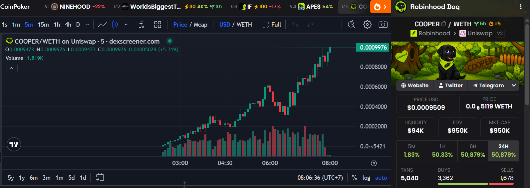Switch to Mcap chart mode
Image resolution: width=530 pixels, height=188 pixels.
pyautogui.click(x=200, y=25)
